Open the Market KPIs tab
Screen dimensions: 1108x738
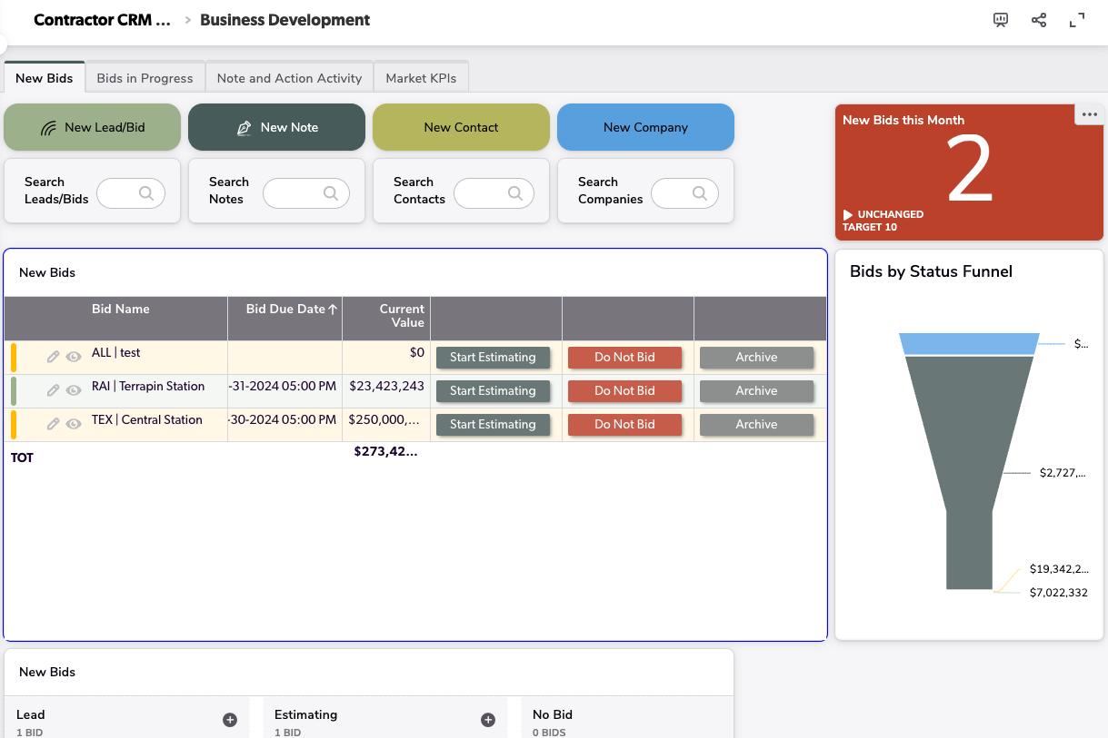click(421, 78)
